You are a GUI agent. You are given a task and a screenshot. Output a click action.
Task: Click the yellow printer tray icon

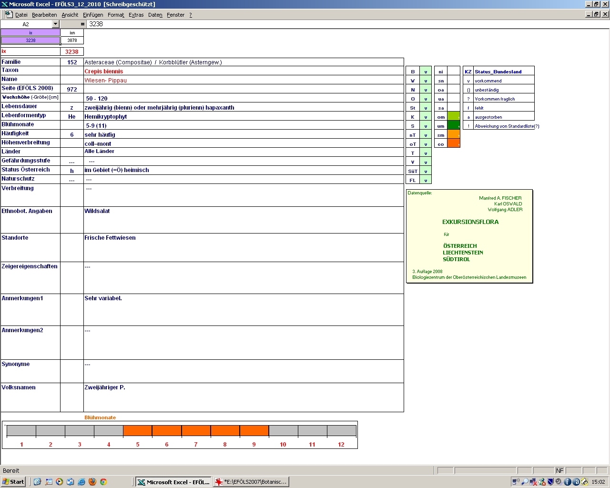coord(585,482)
